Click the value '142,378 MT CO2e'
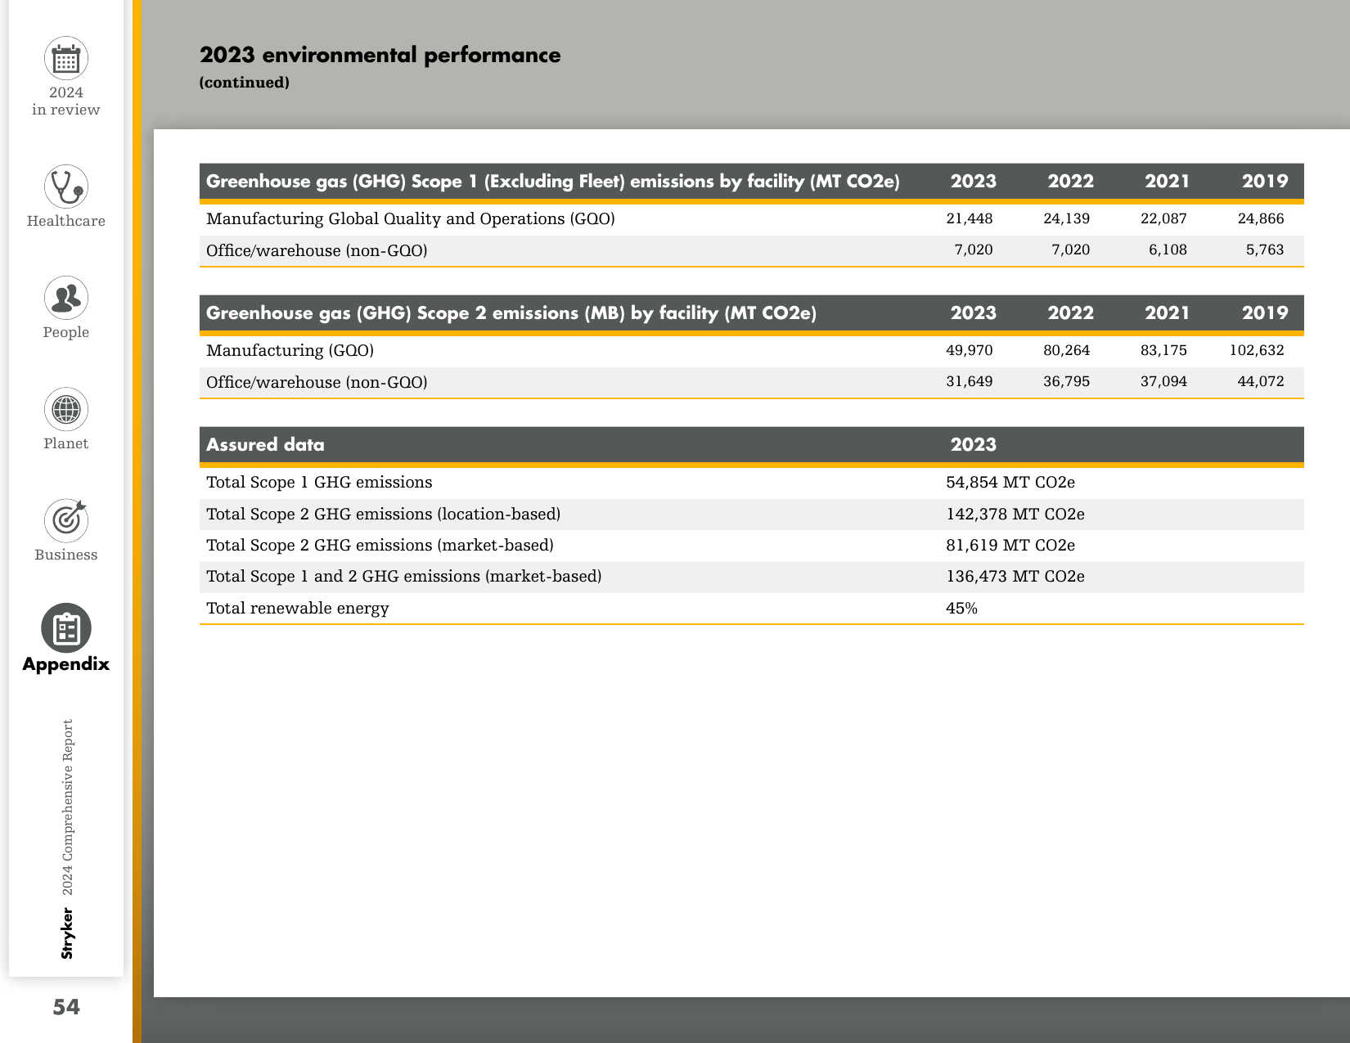1350x1043 pixels. [1015, 514]
